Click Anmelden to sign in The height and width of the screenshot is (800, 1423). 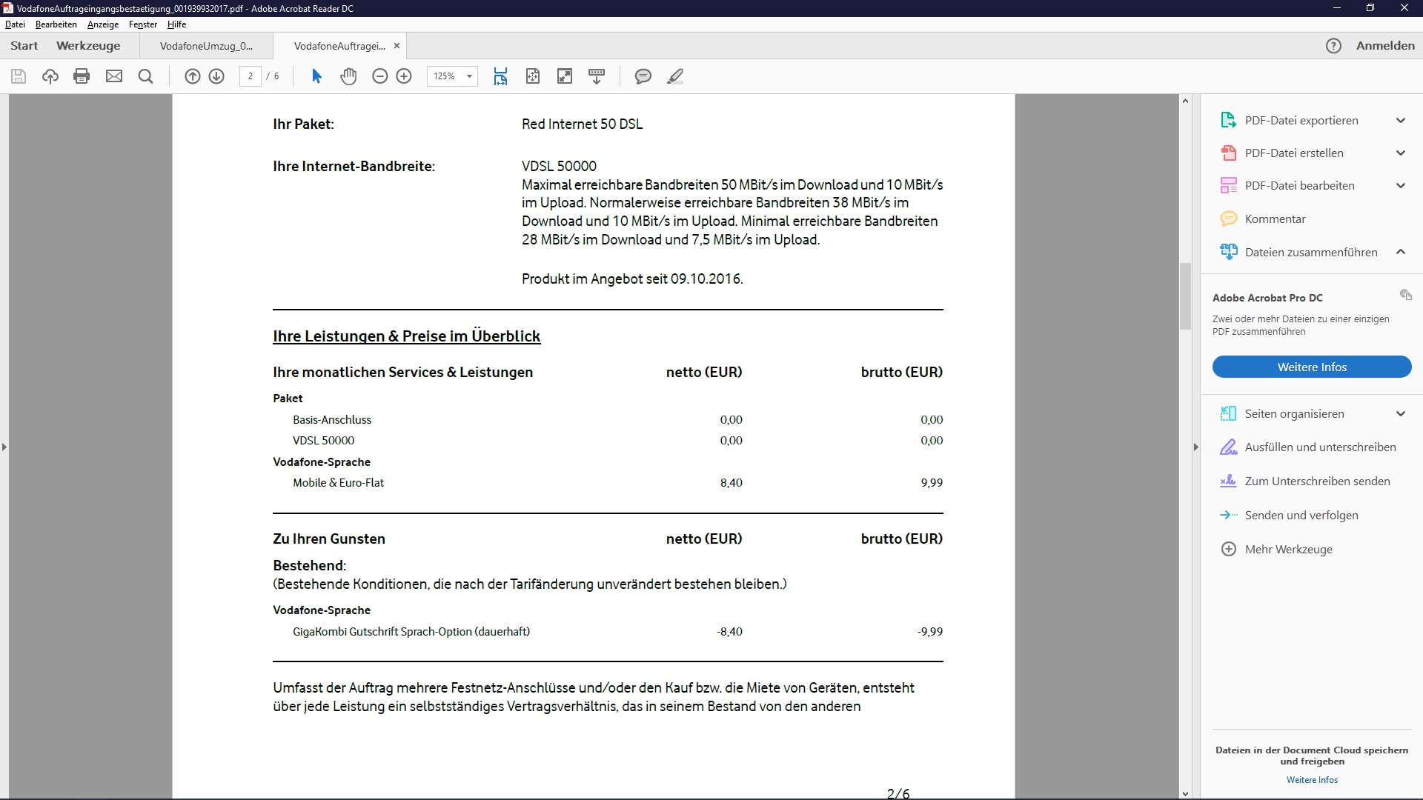pyautogui.click(x=1384, y=46)
